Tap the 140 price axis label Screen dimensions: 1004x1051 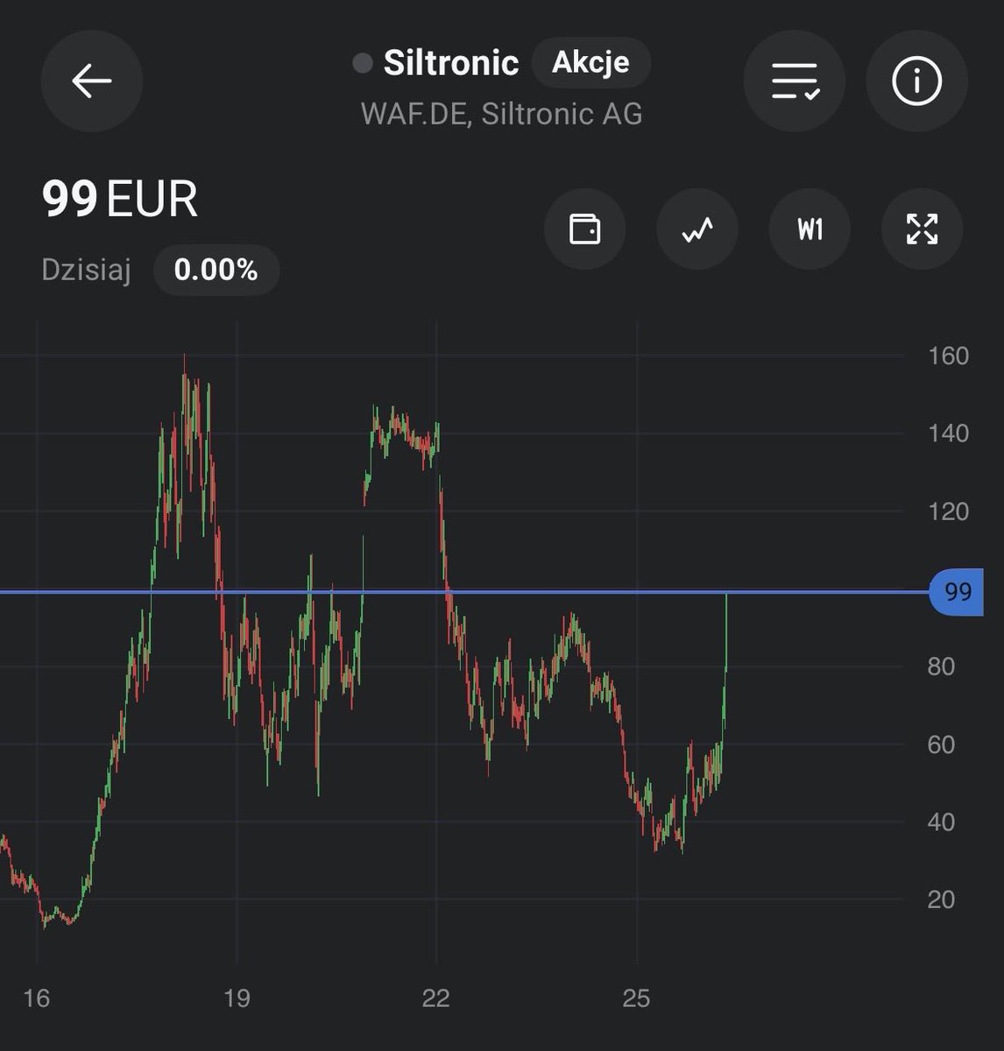click(948, 434)
